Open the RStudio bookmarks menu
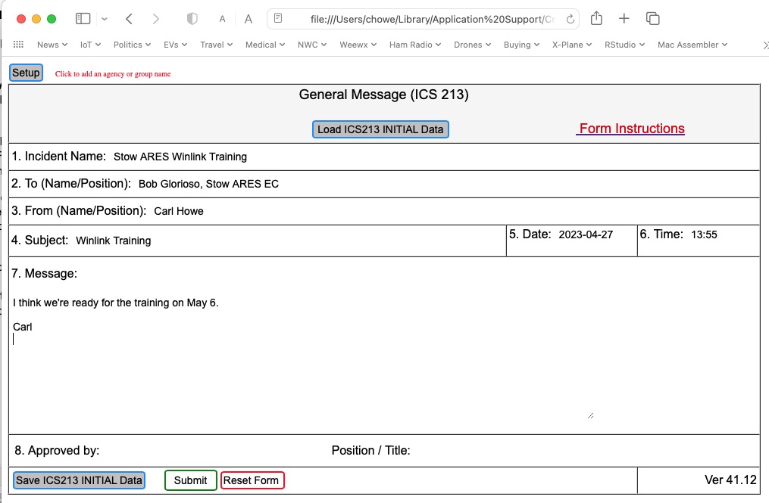 click(x=624, y=45)
